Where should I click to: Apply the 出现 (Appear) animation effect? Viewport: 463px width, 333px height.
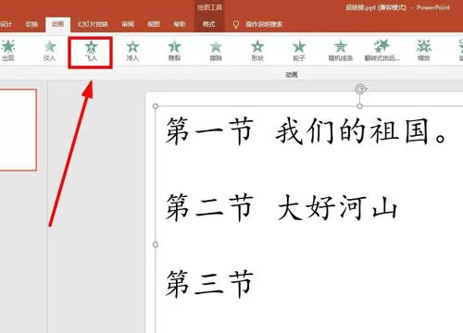pos(8,51)
